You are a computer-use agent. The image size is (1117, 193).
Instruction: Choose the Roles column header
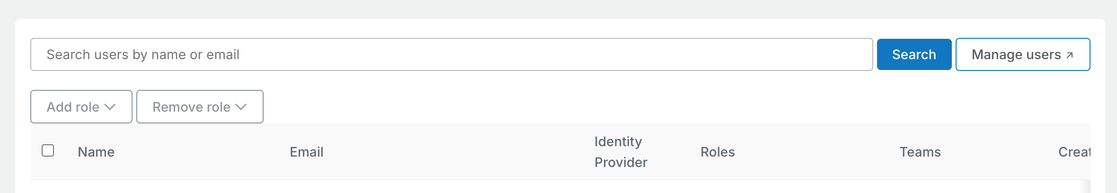718,152
